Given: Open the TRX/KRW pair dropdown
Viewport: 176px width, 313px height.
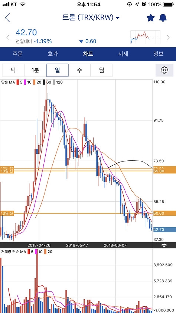Looking at the screenshot, I should click(91, 18).
